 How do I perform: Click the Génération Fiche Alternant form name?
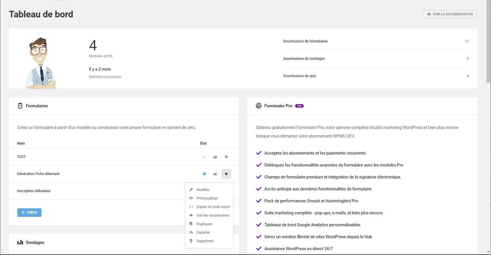pyautogui.click(x=38, y=174)
